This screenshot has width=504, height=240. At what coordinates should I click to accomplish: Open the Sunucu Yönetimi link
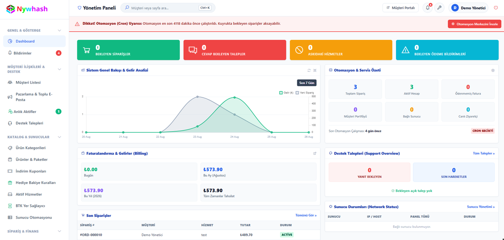click(x=481, y=207)
